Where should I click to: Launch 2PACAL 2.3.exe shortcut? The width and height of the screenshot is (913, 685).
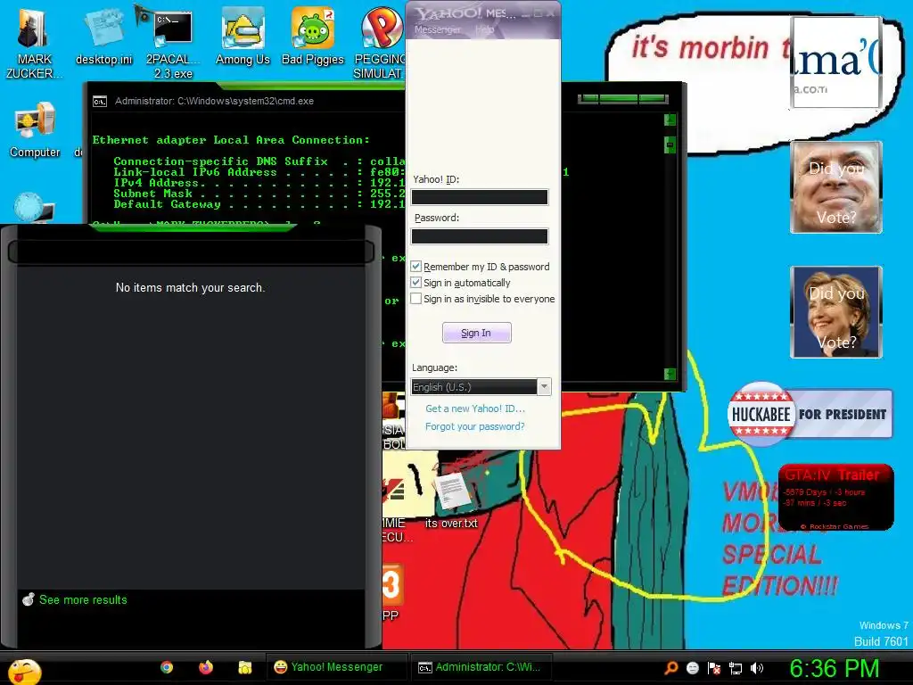(173, 42)
